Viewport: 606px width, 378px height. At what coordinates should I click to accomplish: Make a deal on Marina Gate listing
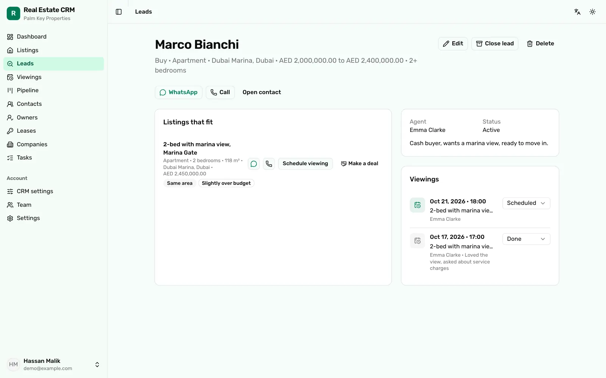tap(359, 164)
